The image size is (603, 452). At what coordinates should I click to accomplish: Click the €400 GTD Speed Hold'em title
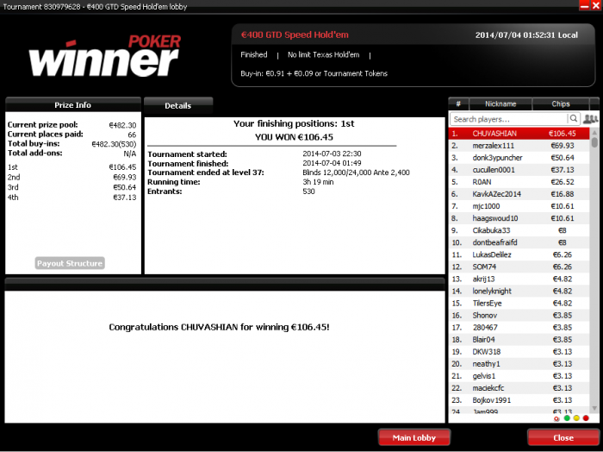click(x=295, y=35)
